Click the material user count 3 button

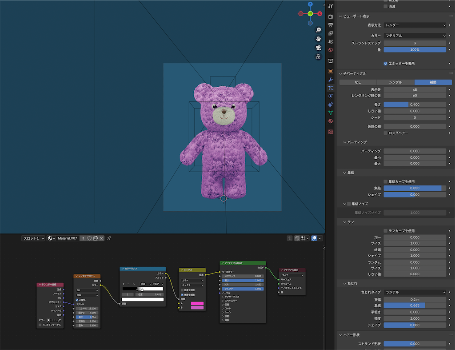pyautogui.click(x=83, y=238)
